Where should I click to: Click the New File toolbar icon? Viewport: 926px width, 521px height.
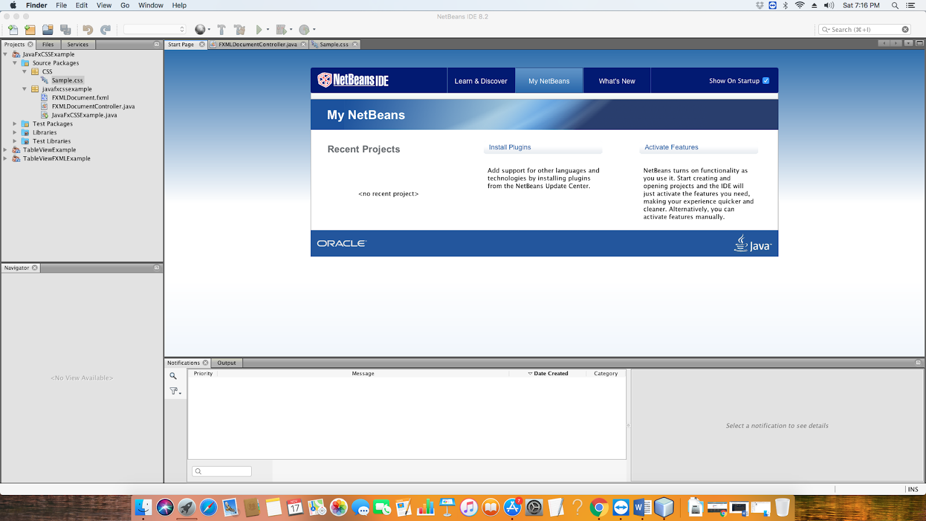click(13, 30)
